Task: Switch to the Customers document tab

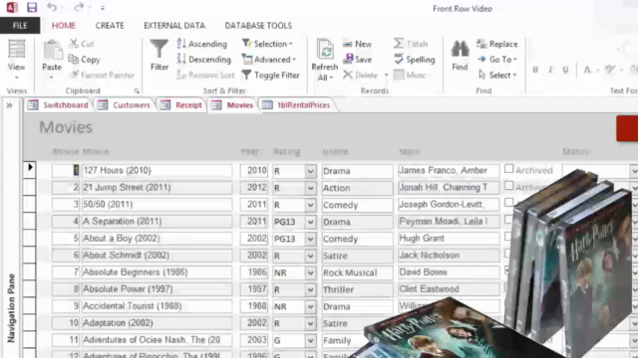Action: tap(124, 105)
